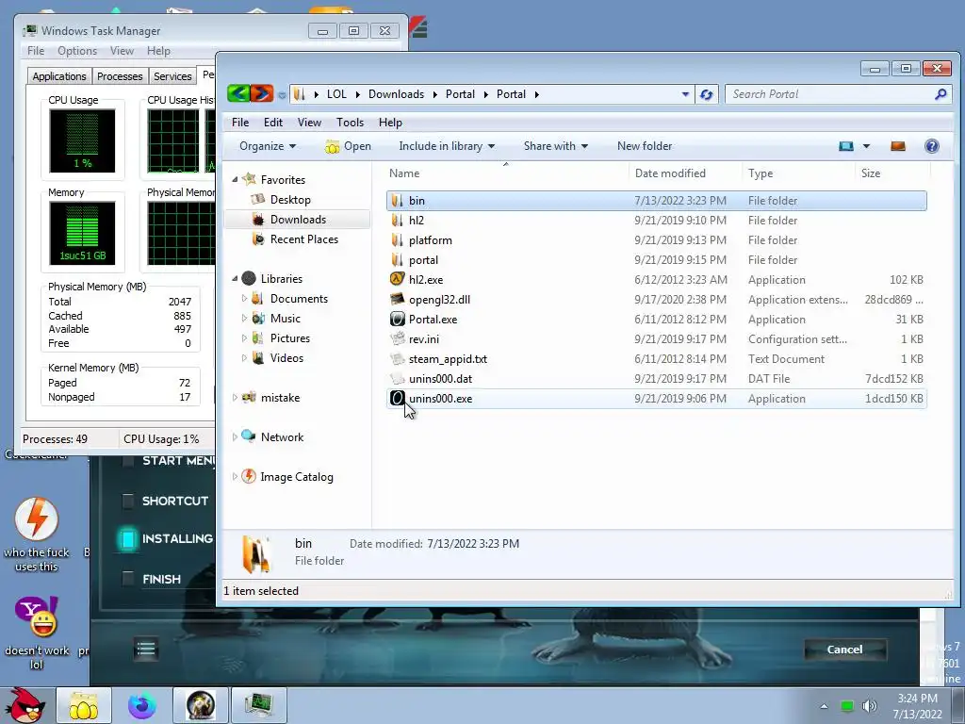
Task: Click the Task Manager taskbar icon
Action: coord(259,705)
